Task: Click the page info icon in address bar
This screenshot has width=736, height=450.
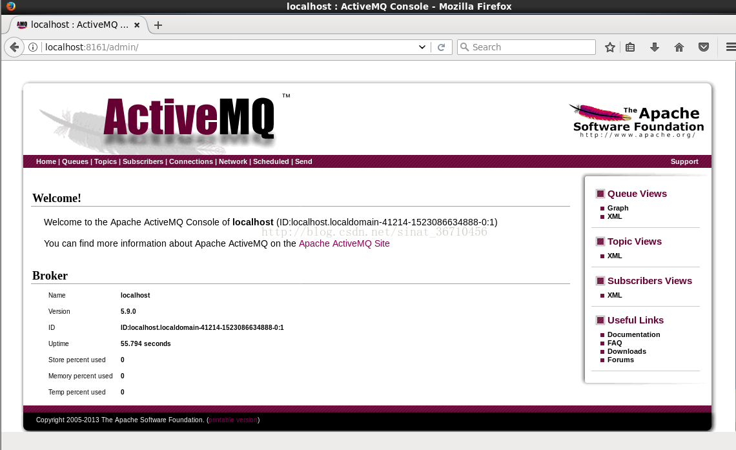Action: coord(32,46)
